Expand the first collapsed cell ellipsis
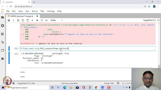The width and height of the screenshot is (161, 90). click(22, 72)
